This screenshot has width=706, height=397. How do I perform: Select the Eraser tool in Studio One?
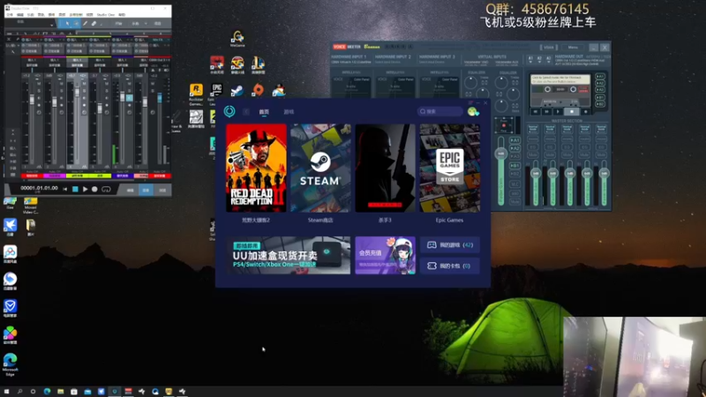point(94,24)
